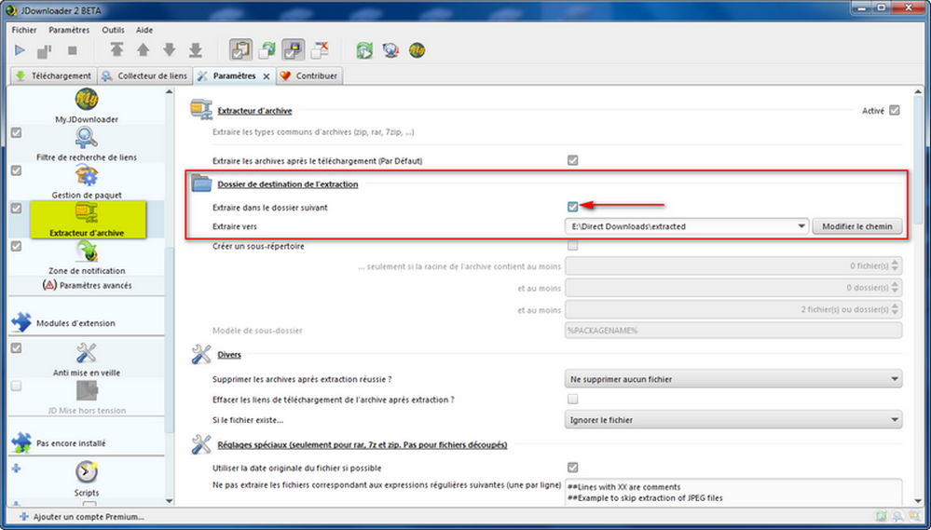
Task: Switch to the Téléchargement tab
Action: (x=53, y=76)
